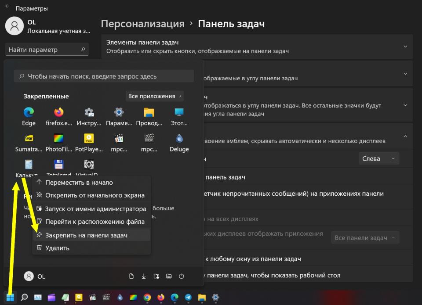The image size is (422, 305).
Task: Click the power button in Start menu
Action: tap(181, 276)
